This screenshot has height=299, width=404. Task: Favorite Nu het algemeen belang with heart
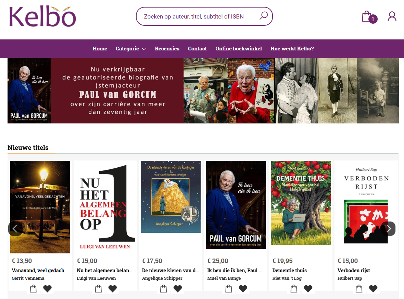(x=113, y=288)
